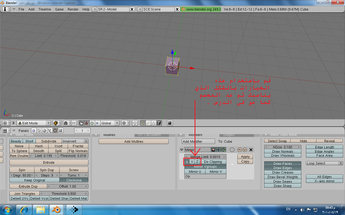Click the Mirror modifier cage circle icon
The height and width of the screenshot is (215, 345).
(232, 150)
